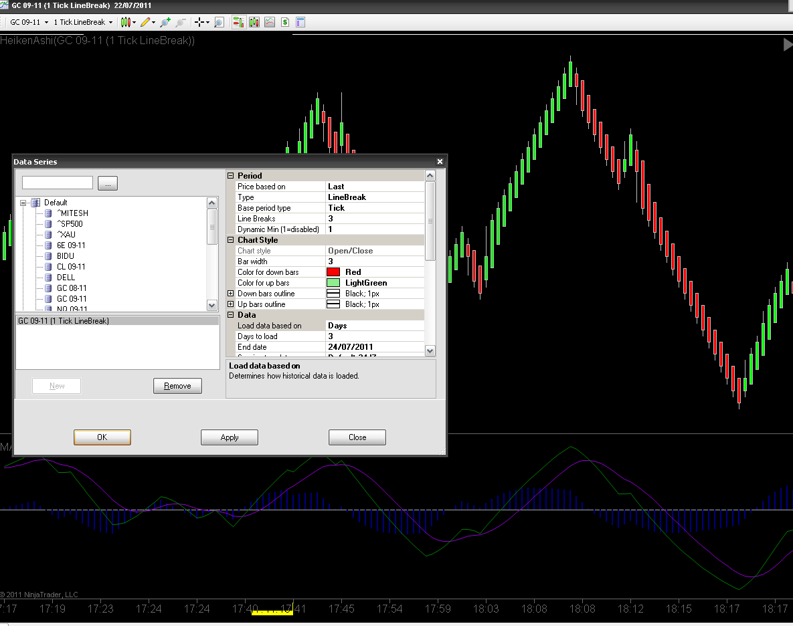Click the Dynamic Min value 1
793x626 pixels.
pos(375,229)
